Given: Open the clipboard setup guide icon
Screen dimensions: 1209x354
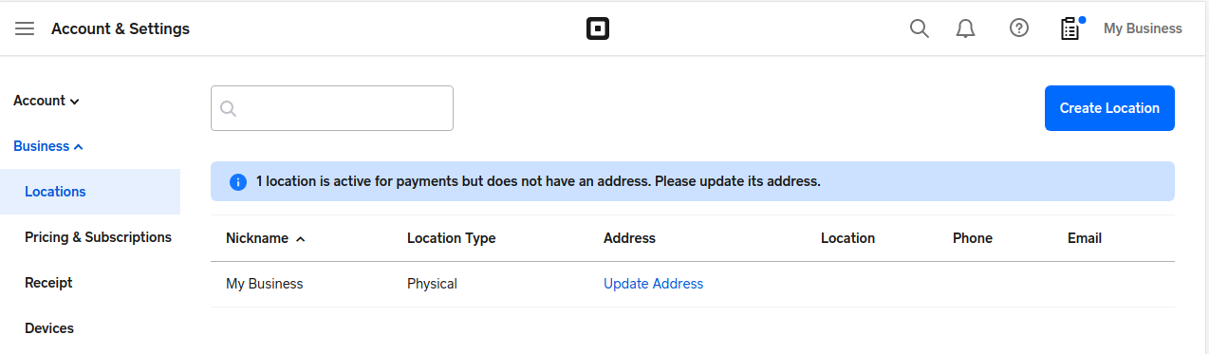Looking at the screenshot, I should [1070, 28].
